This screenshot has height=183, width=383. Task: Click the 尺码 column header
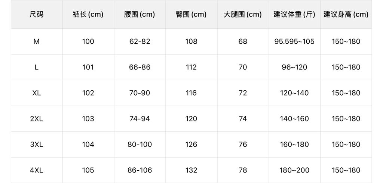tap(37, 15)
